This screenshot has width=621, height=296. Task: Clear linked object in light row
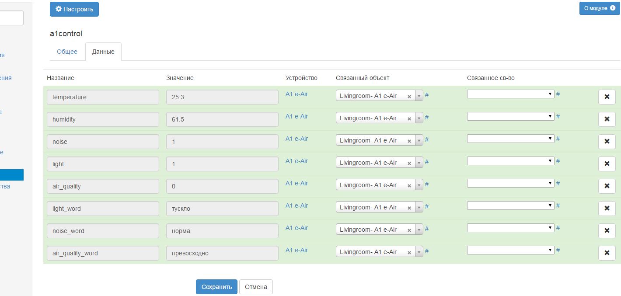(409, 164)
